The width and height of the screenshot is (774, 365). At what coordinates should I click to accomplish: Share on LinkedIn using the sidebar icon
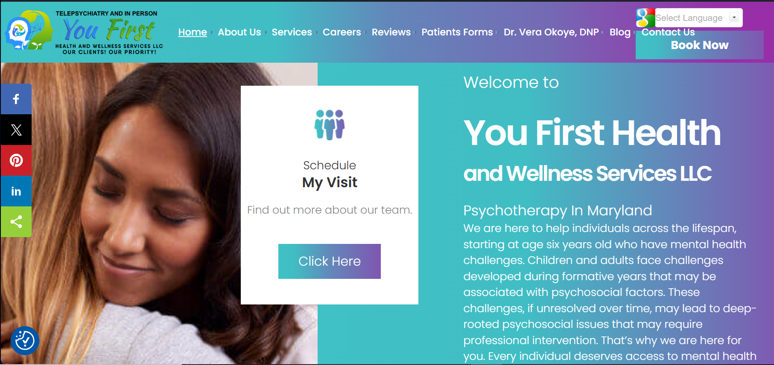16,191
